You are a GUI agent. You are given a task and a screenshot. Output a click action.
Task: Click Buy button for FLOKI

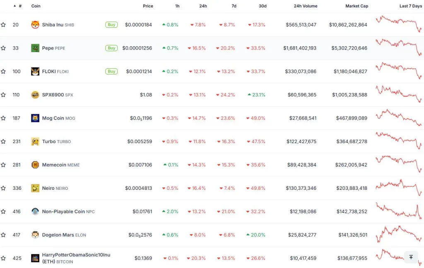point(111,72)
